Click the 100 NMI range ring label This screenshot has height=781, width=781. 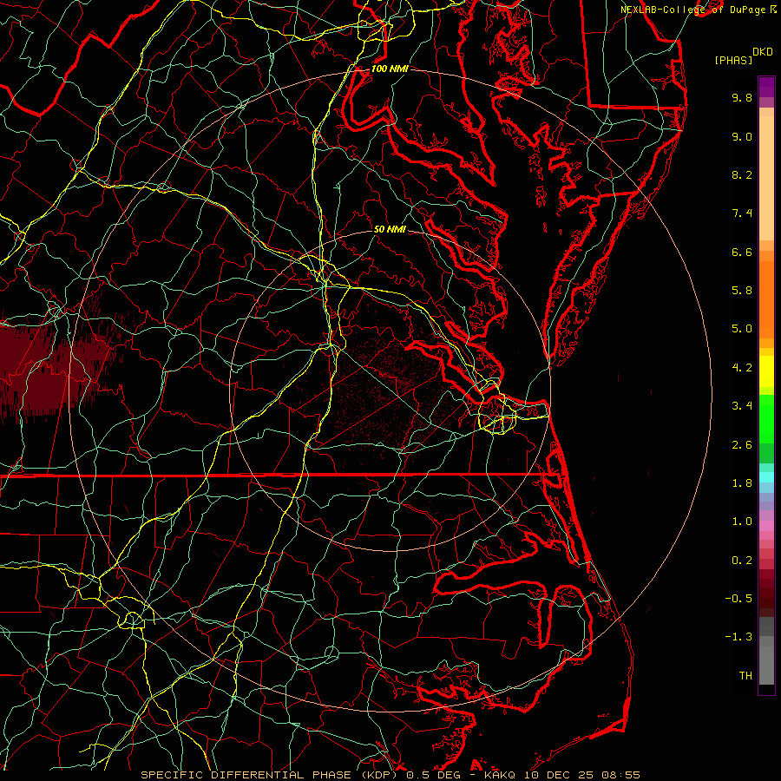[390, 69]
